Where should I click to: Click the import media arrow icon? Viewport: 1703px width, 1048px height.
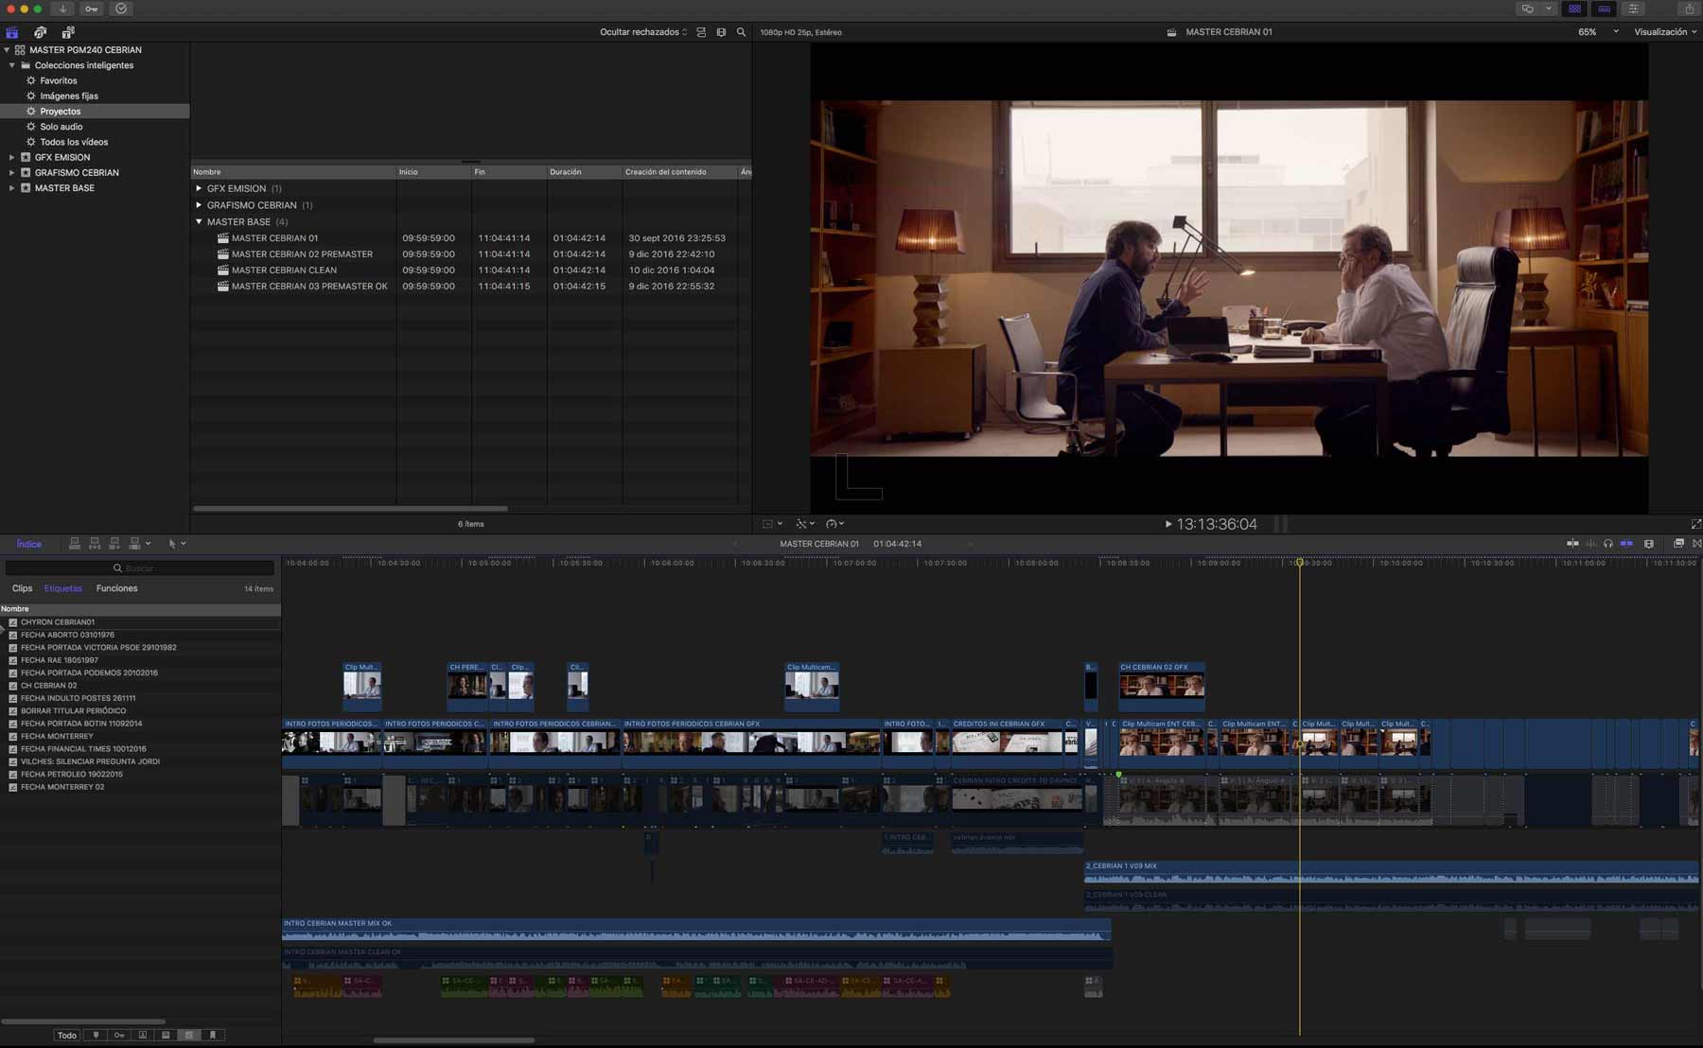pos(62,9)
